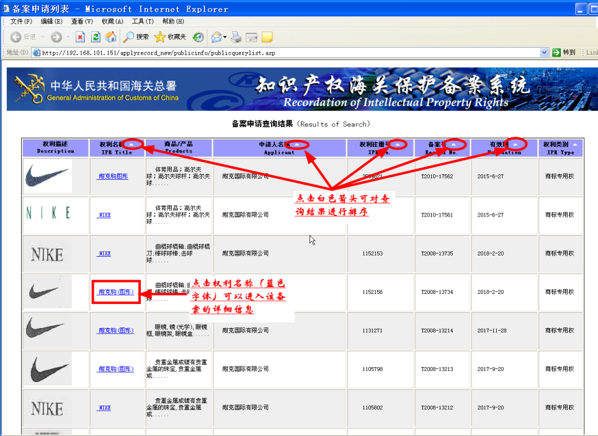
Task: Open the NIKE link for record T2010-17561
Action: (x=104, y=215)
